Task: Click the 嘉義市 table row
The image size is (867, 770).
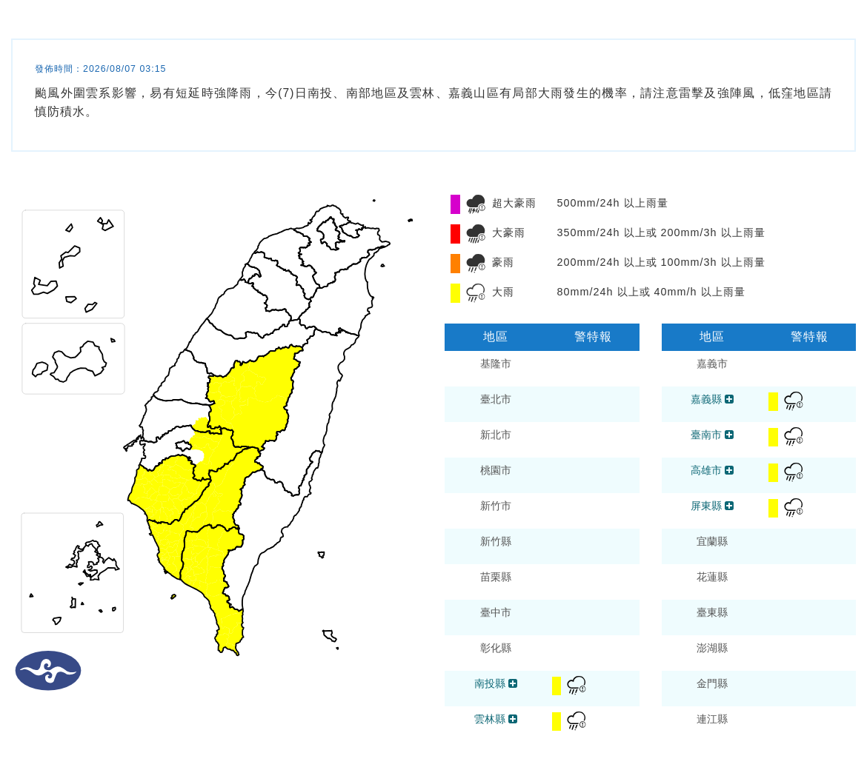Action: coord(759,369)
